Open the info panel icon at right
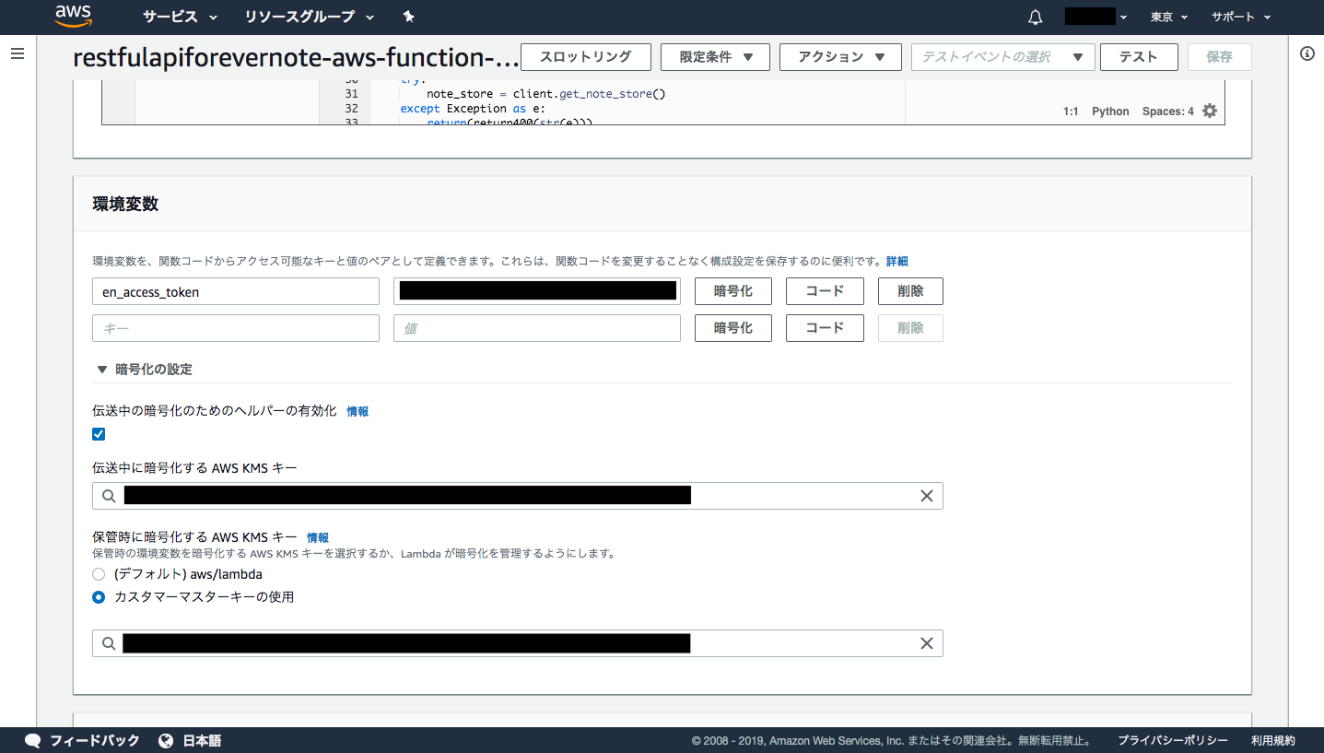This screenshot has height=753, width=1324. pyautogui.click(x=1306, y=54)
